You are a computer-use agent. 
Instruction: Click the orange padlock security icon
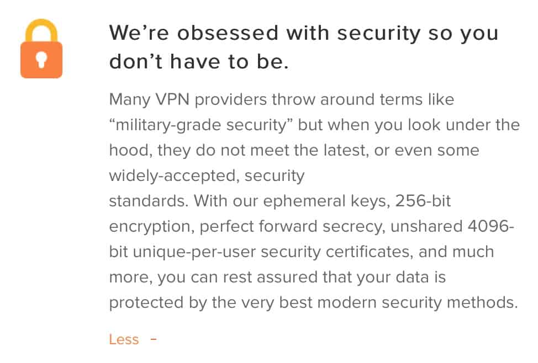click(x=41, y=49)
